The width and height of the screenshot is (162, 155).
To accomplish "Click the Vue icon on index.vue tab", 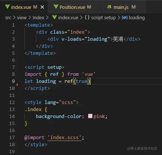I will pos(7,7).
